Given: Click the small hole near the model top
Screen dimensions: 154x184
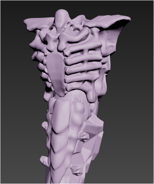Looking at the screenshot, I should tap(76, 30).
